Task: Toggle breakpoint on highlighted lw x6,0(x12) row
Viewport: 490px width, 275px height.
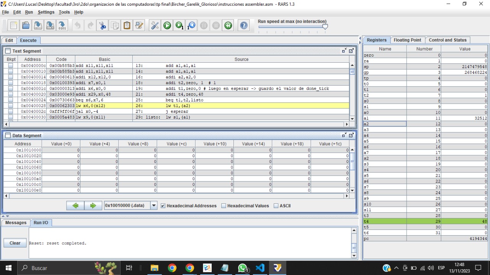Action: click(11, 106)
